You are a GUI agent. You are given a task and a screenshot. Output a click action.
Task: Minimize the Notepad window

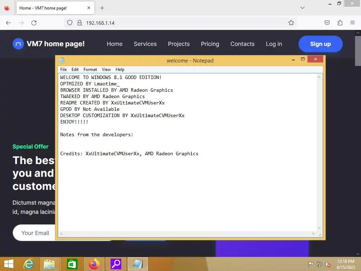[293, 59]
